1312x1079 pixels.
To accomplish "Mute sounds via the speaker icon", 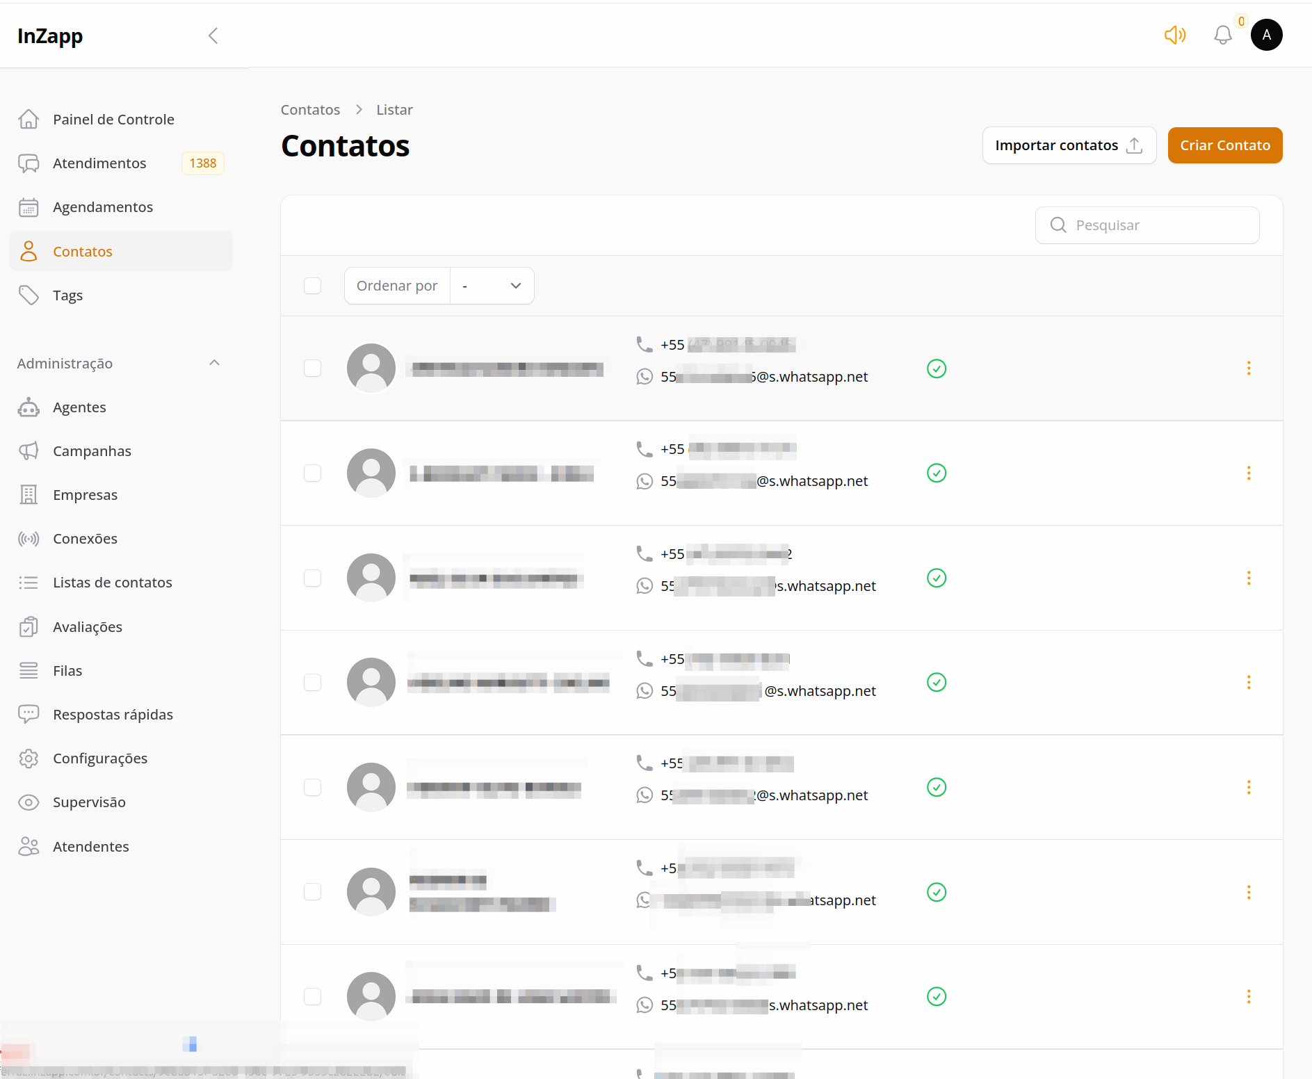I will (x=1175, y=35).
